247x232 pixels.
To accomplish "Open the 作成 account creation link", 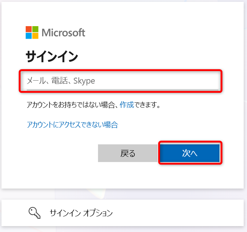I will pos(127,105).
